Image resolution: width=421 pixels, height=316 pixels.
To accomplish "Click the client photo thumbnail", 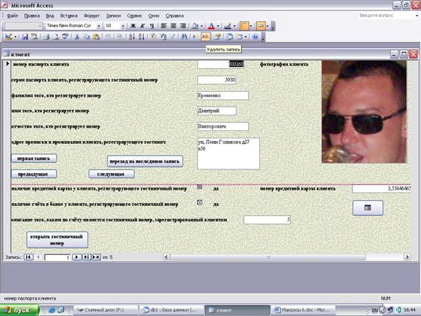I will pyautogui.click(x=364, y=112).
